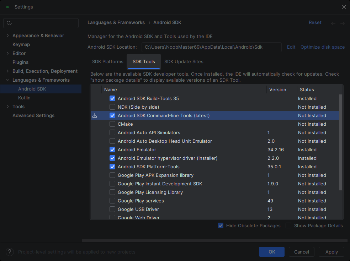This screenshot has height=261, width=350.
Task: Uncheck Android SDK Build-Tools 35
Action: pyautogui.click(x=112, y=98)
